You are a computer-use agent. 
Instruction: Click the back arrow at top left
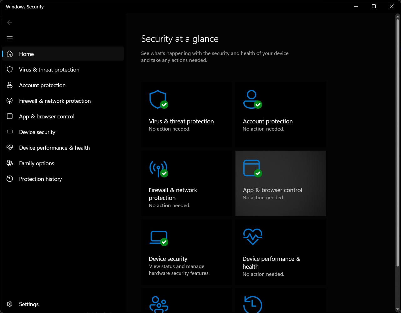[10, 22]
